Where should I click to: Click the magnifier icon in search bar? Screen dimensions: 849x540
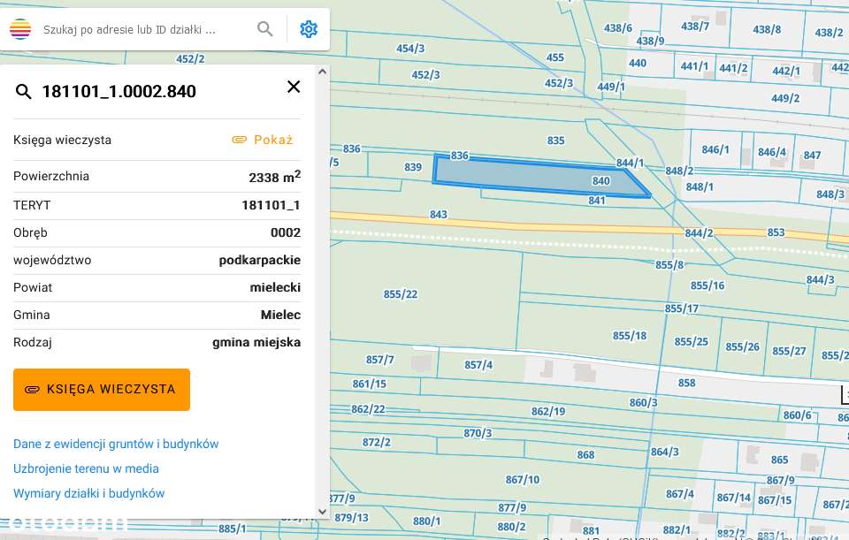pos(265,29)
